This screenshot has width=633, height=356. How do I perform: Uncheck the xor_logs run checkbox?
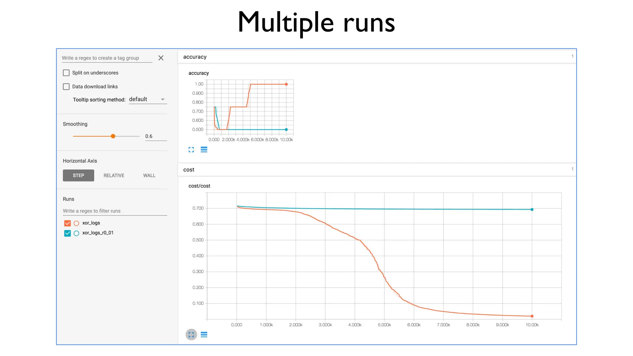point(67,223)
